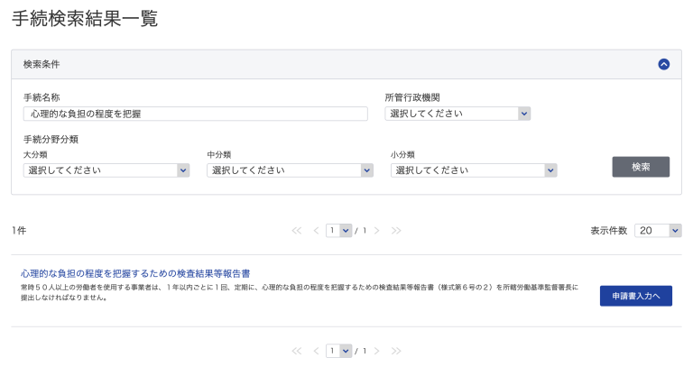This screenshot has height=367, width=693.
Task: Open the 大分類 dropdown
Action: click(106, 170)
